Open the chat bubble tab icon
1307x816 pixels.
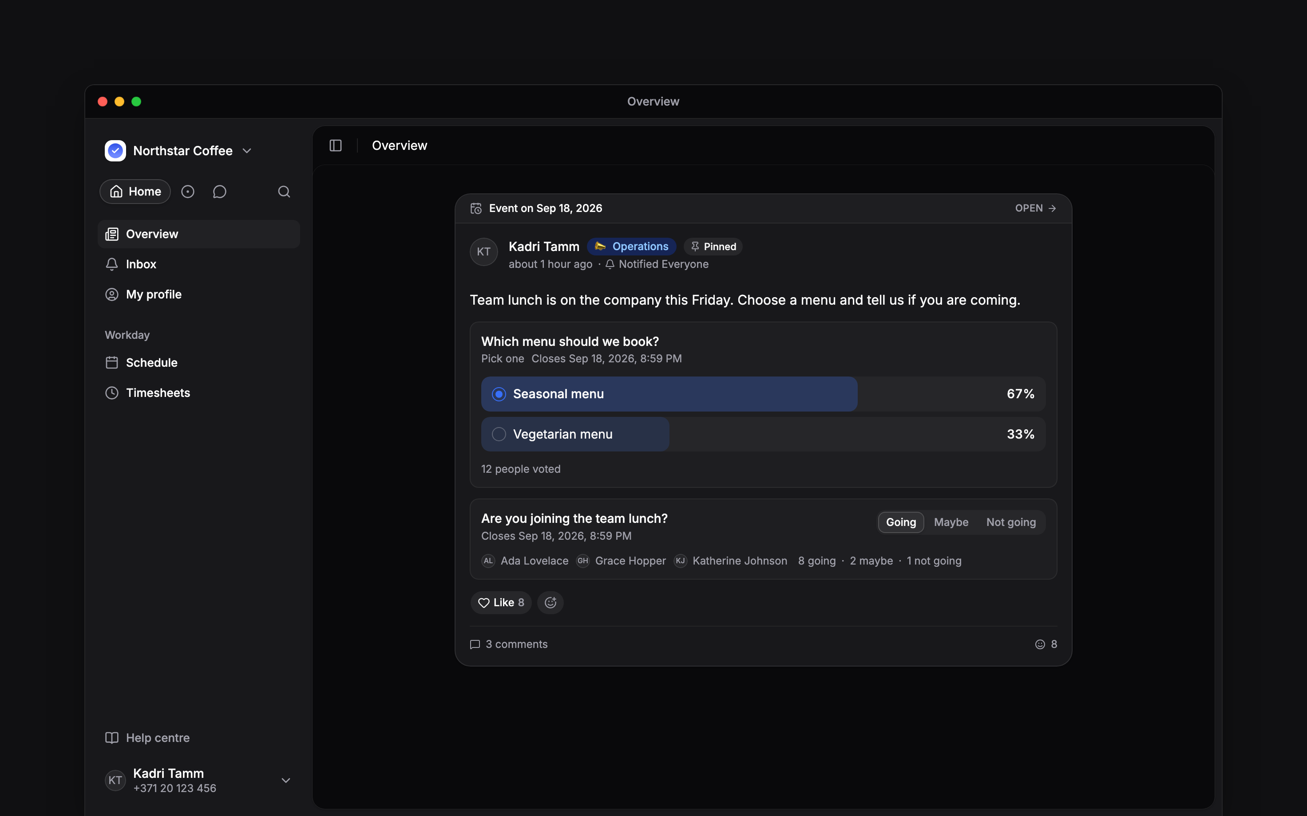(x=219, y=192)
